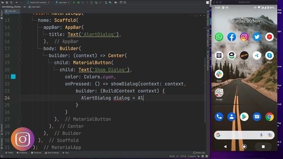
Task: Click the 2 spaces indent setting
Action: coord(191,156)
